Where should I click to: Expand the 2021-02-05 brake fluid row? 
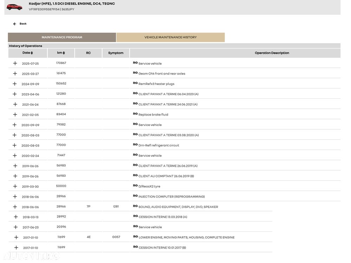(x=15, y=114)
